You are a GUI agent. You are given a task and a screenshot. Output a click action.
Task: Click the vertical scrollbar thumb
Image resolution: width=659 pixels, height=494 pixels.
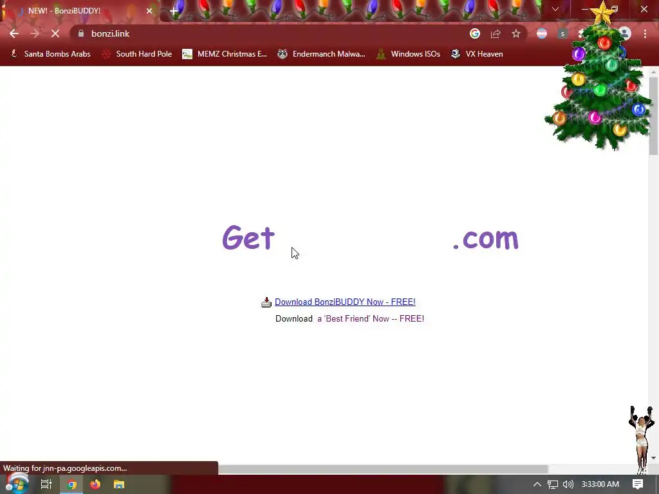(x=654, y=116)
